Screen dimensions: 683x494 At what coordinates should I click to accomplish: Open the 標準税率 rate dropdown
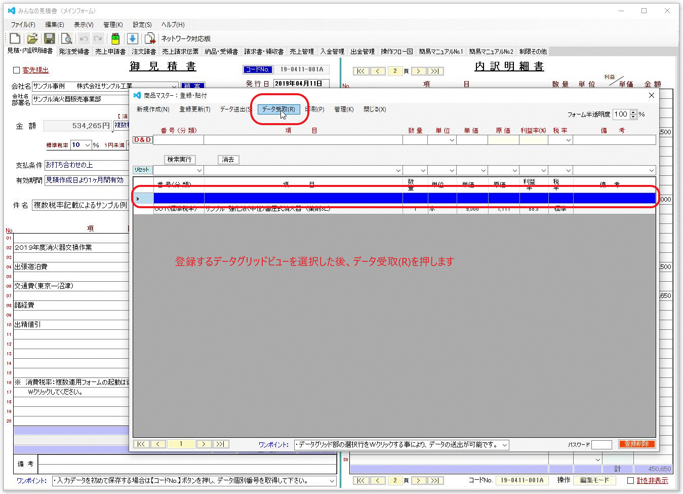[87, 145]
